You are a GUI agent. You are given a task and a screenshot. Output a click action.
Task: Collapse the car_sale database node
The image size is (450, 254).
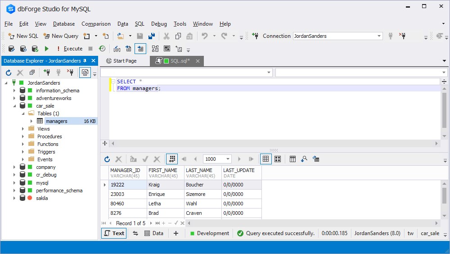tap(14, 106)
